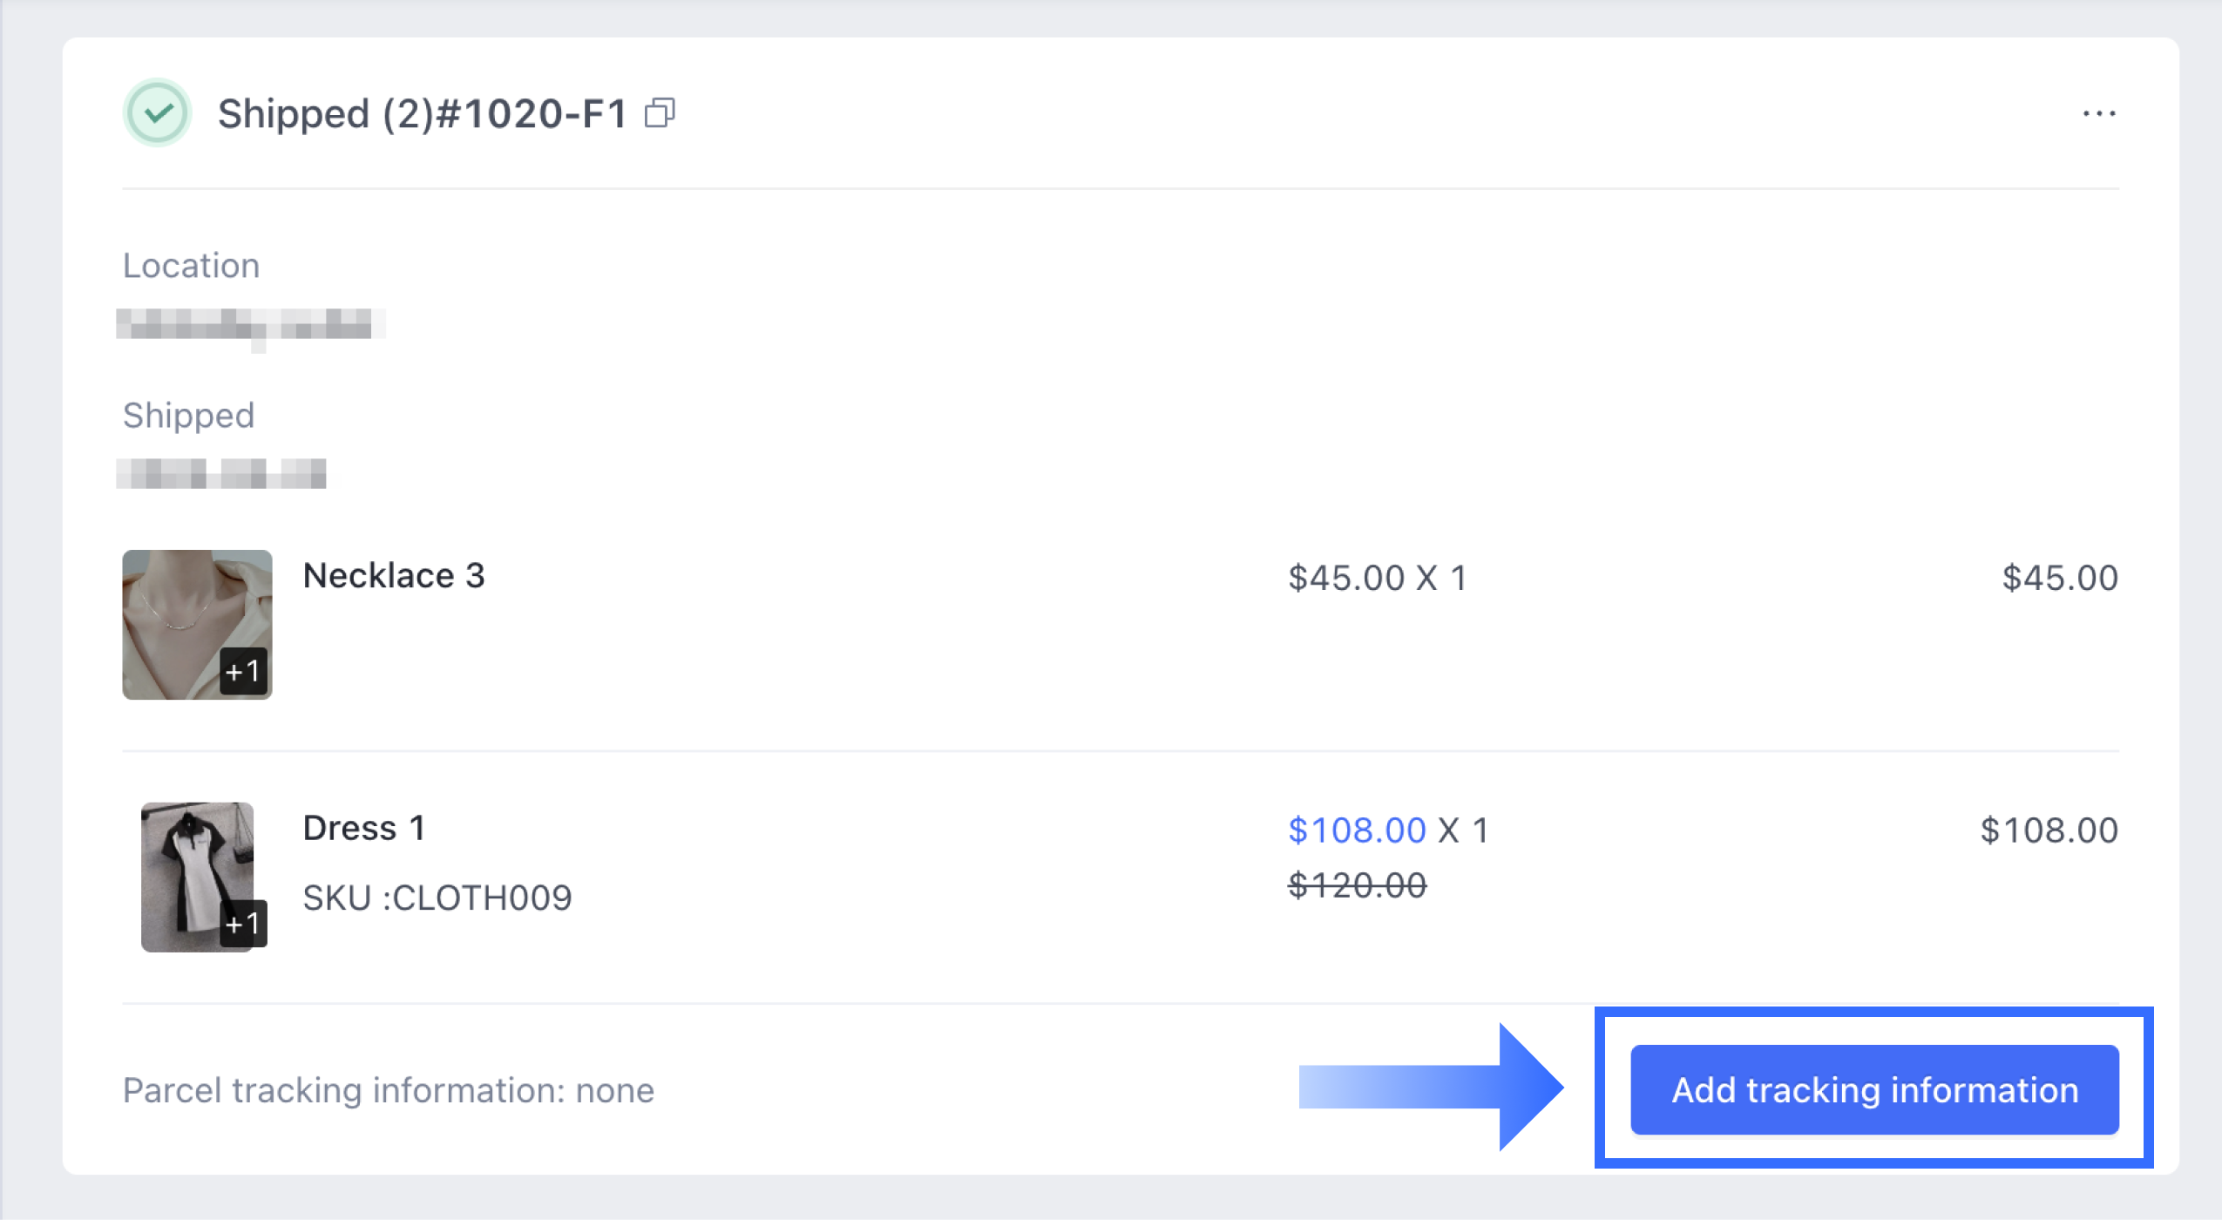
Task: Click the +1 badge on the Necklace image
Action: [243, 671]
